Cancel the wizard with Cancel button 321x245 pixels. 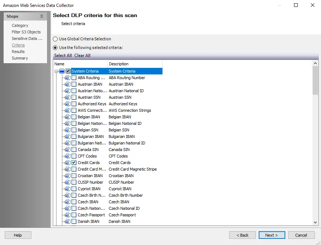click(x=301, y=235)
